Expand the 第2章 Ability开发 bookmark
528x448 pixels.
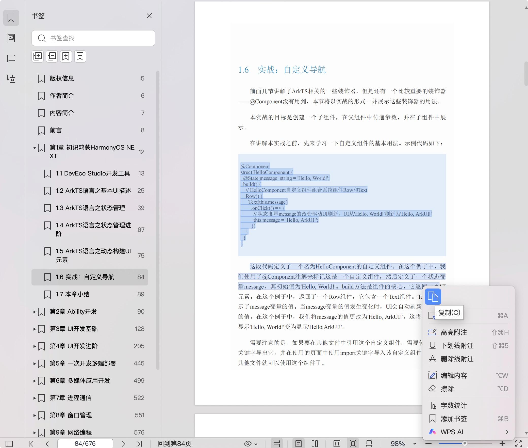[35, 312]
